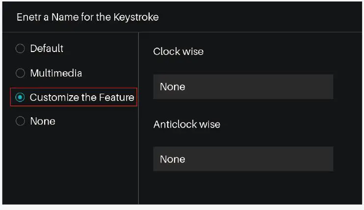This screenshot has height=210, width=364.
Task: Click the None label beside the last radio
Action: (43, 121)
